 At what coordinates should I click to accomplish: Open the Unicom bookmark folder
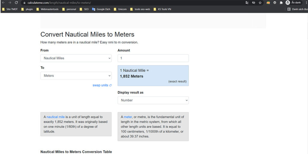pyautogui.click(x=120, y=9)
